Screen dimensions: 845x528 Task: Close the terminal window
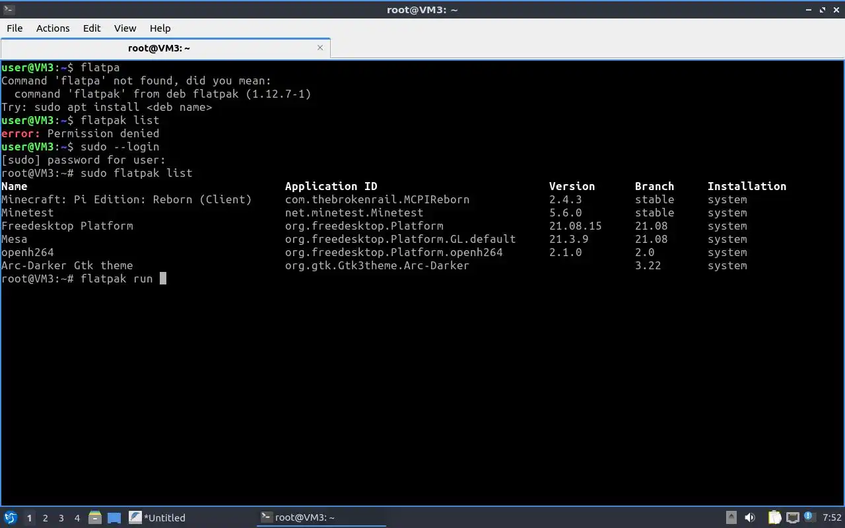836,9
